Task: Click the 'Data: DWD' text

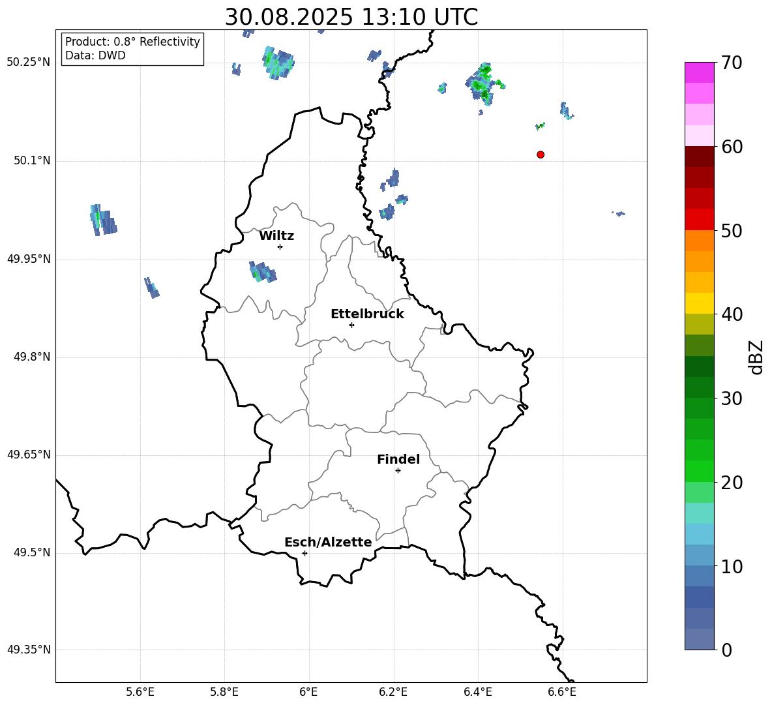Action: point(95,55)
